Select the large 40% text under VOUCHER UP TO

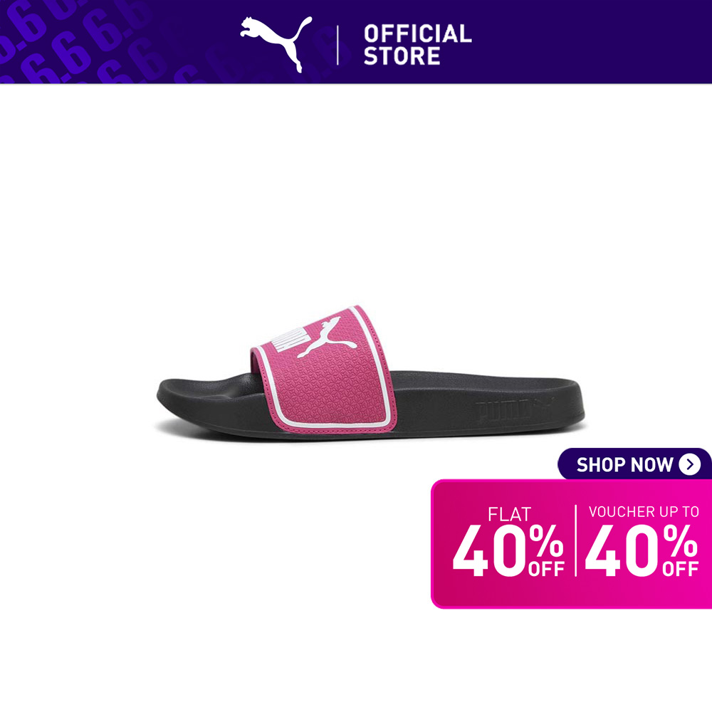click(642, 551)
